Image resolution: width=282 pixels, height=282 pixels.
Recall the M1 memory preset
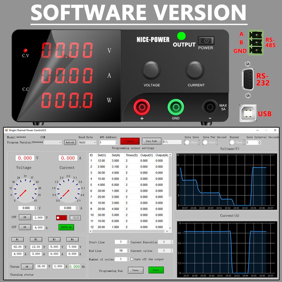click(x=17, y=240)
